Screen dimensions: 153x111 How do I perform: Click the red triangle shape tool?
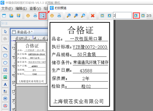(5, 106)
